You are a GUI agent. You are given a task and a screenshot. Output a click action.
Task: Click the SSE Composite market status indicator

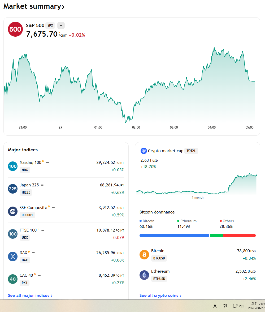(53, 208)
